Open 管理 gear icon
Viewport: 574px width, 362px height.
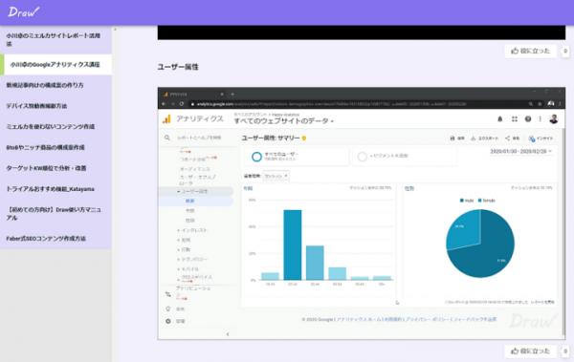[x=168, y=322]
